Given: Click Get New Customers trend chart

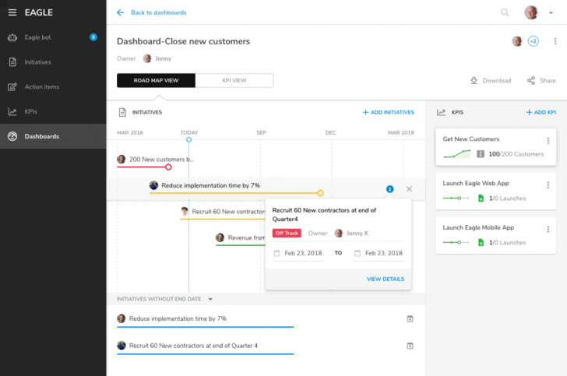Looking at the screenshot, I should click(x=457, y=154).
